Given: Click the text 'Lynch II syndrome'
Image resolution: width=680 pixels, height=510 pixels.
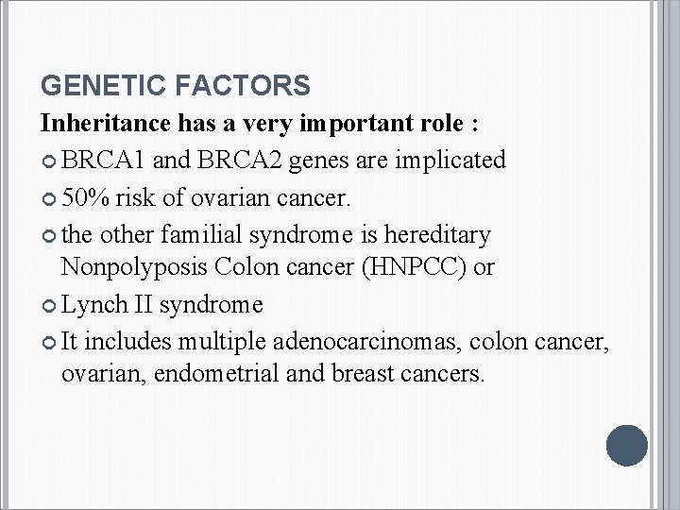Looking at the screenshot, I should pyautogui.click(x=162, y=305).
